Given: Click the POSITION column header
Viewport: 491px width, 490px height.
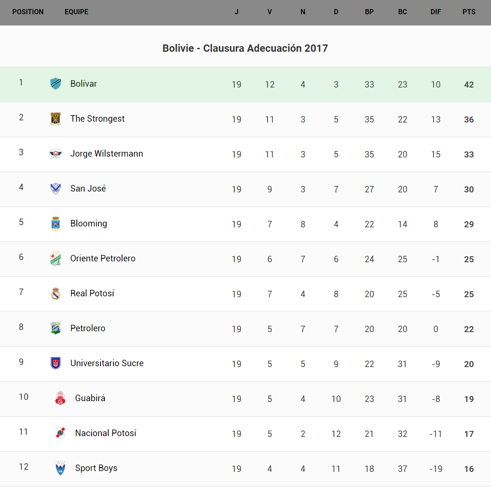Looking at the screenshot, I should click(28, 12).
